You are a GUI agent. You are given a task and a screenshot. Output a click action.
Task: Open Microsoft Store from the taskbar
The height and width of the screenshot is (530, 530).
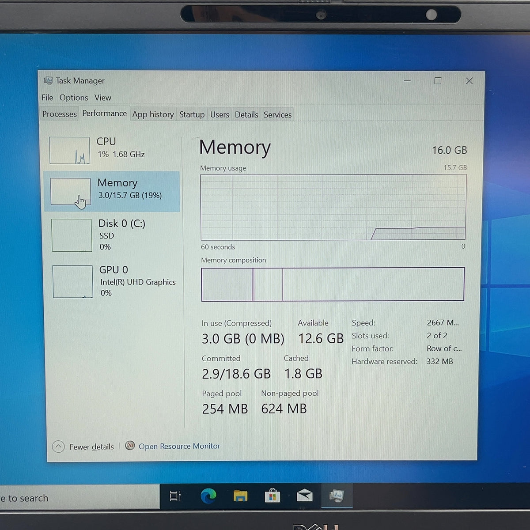coord(272,496)
